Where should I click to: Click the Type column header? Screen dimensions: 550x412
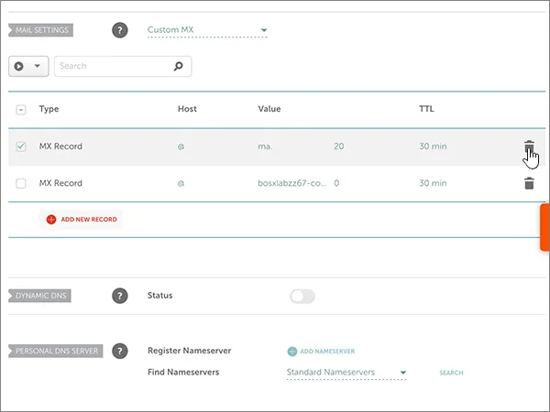(x=49, y=109)
